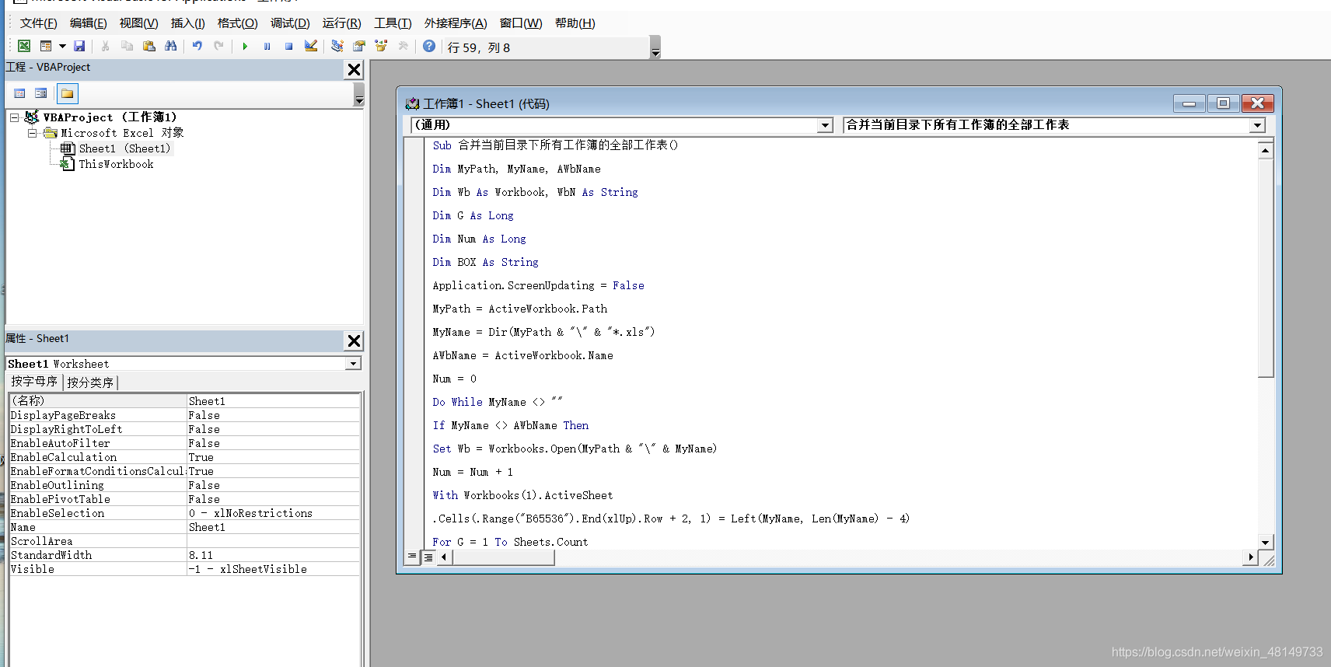Click the EnableSelection property value
The image size is (1331, 667).
[273, 513]
